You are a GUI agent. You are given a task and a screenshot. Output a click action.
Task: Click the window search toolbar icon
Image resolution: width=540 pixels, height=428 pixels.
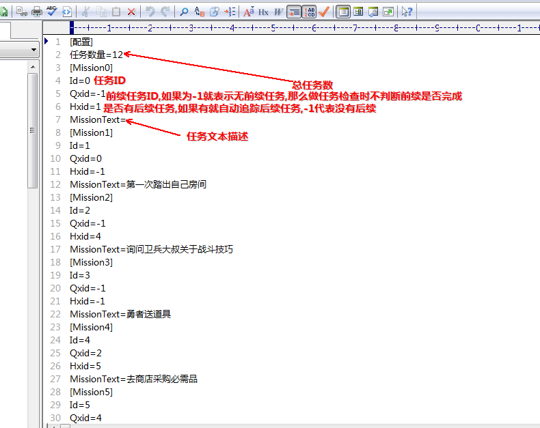coord(373,12)
